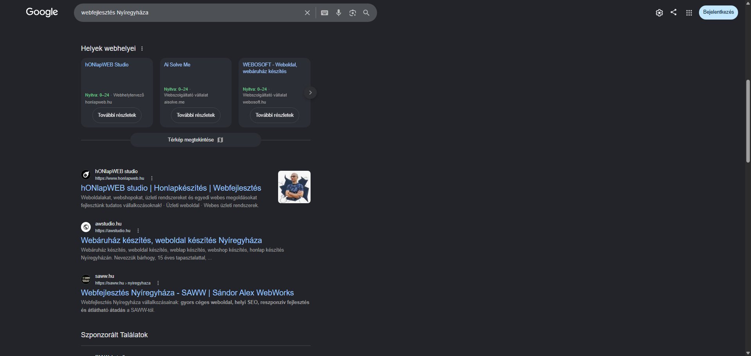Screen dimensions: 751x356
Task: Click the https://awstudio.hu URL text
Action: [x=113, y=231]
